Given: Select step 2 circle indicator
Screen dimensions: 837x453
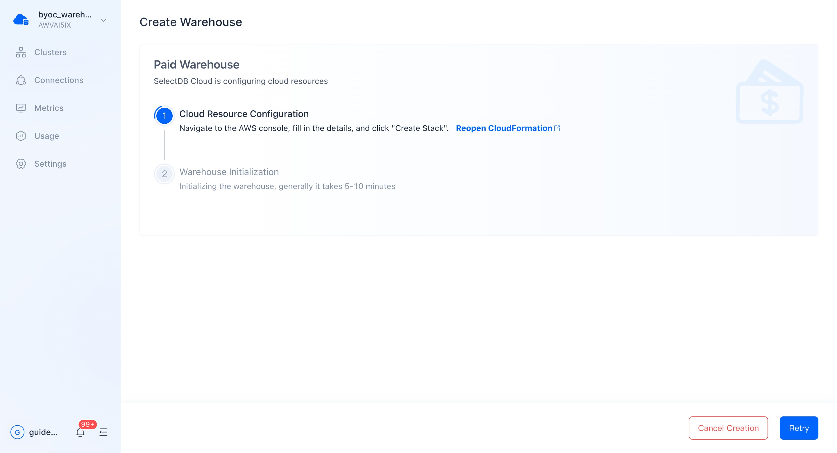Looking at the screenshot, I should pyautogui.click(x=164, y=174).
